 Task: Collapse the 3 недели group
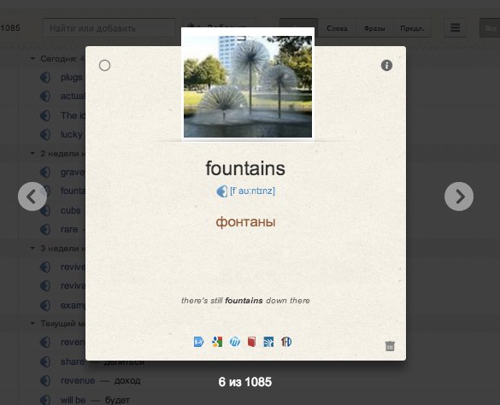(32, 248)
